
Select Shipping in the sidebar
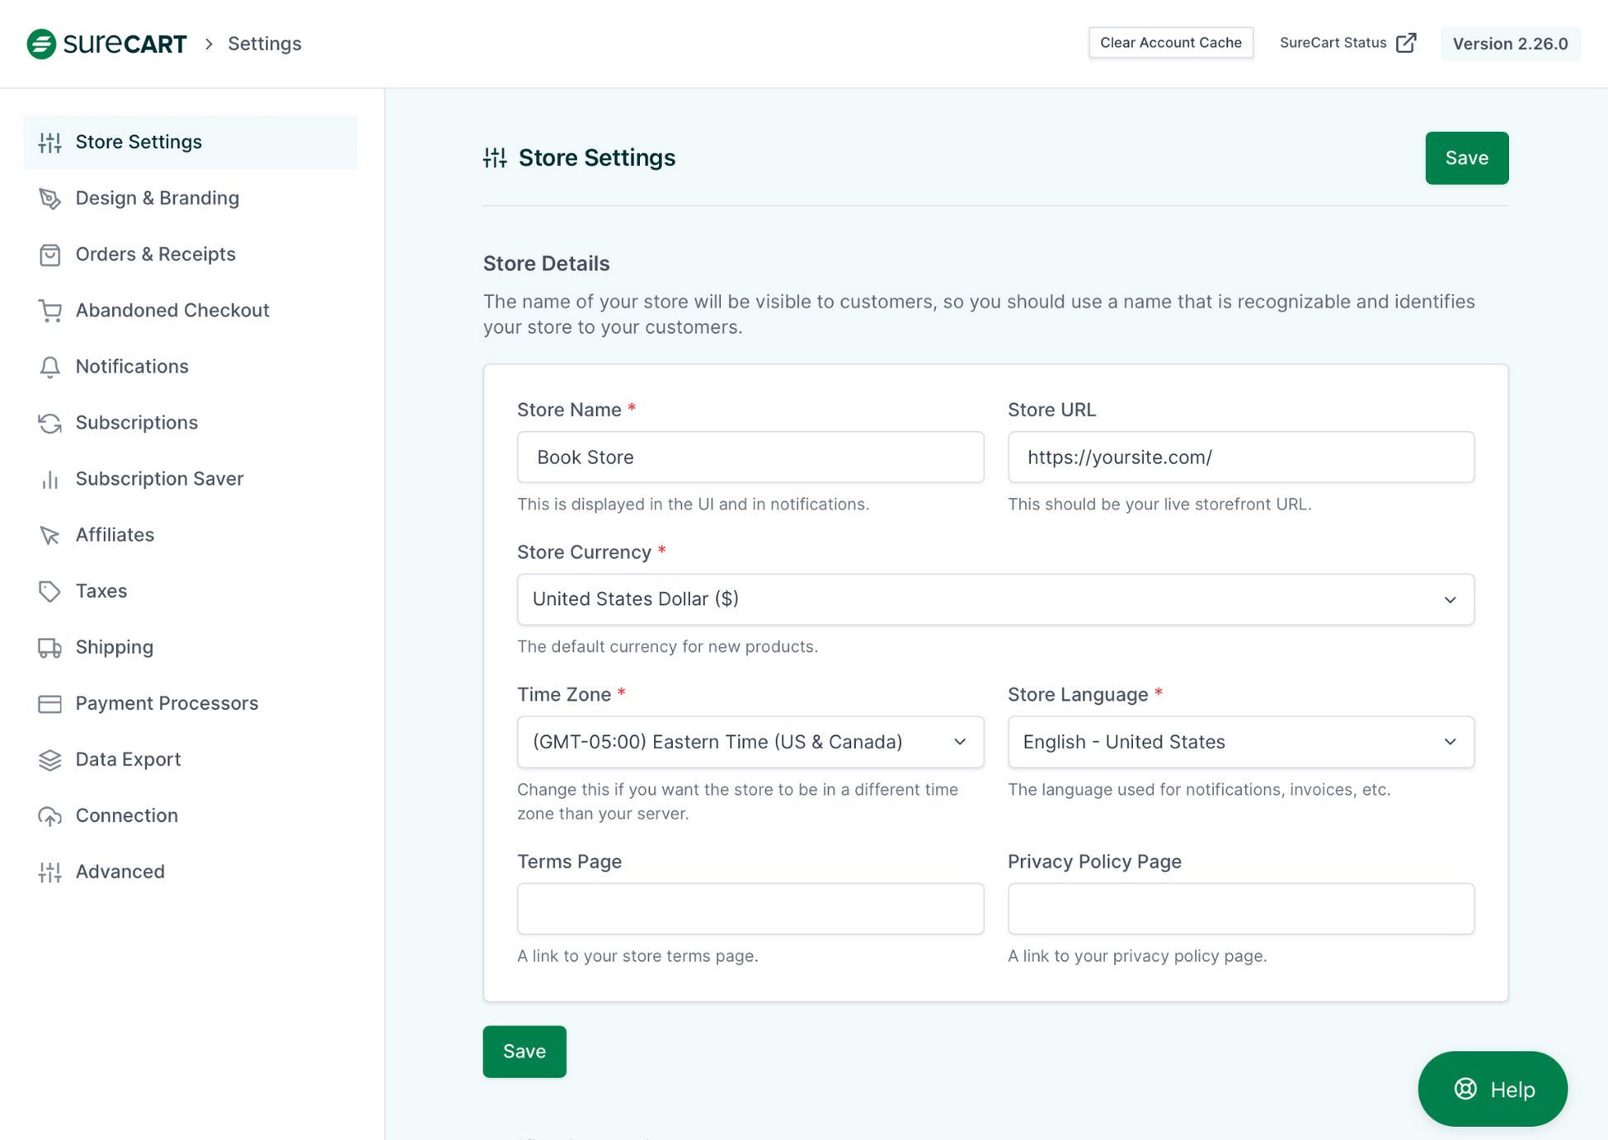[190, 648]
